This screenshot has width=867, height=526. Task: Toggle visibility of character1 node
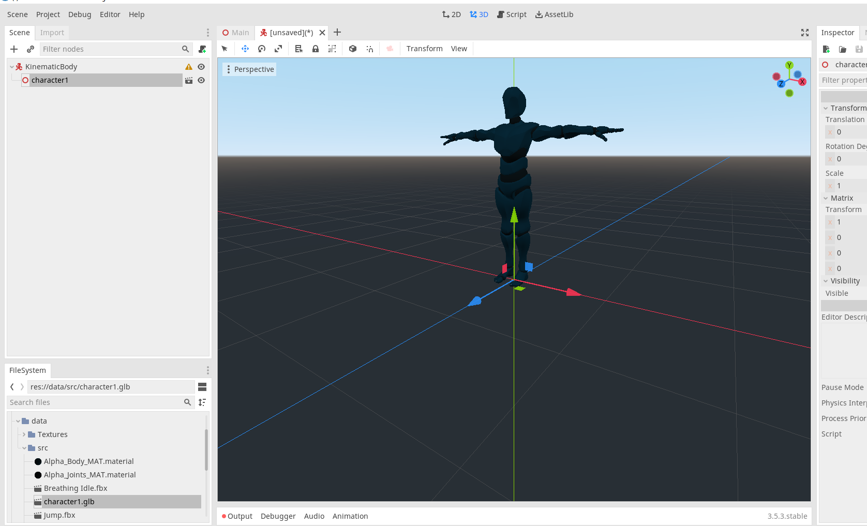pyautogui.click(x=201, y=80)
